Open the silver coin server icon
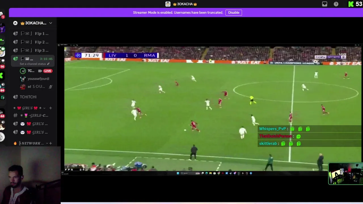363x204 pixels. pyautogui.click(x=2, y=137)
